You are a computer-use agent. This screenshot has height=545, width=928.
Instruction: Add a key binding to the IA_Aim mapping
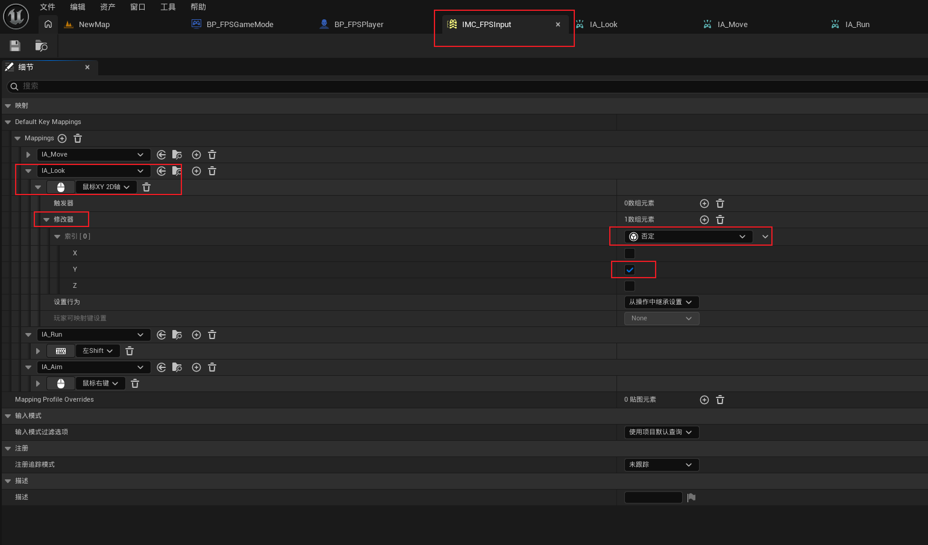[x=196, y=367]
